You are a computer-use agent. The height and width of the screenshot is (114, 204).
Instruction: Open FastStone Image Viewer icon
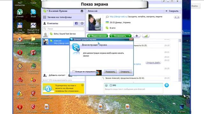20,41
